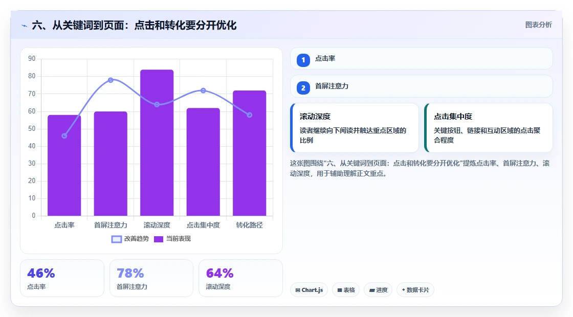Click the trend line point at 78 for 首屏注意力
Screen dimensions: 573x317
coord(111,80)
